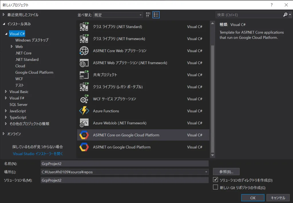Click the ASP.NET Core on Google Cloud Platform hexagon icon
The height and width of the screenshot is (203, 293).
click(x=84, y=135)
